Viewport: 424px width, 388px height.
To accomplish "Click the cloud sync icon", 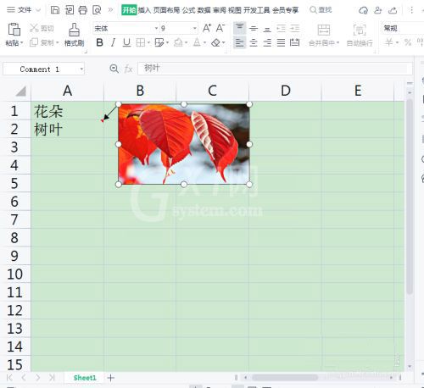I will coord(363,10).
